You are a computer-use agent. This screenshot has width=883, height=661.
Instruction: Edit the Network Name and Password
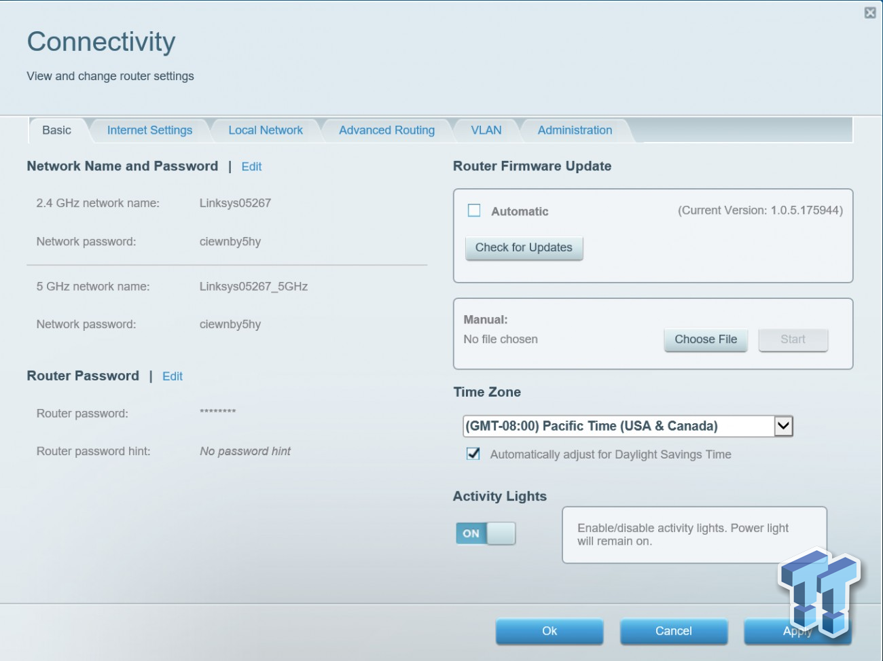[x=251, y=166]
